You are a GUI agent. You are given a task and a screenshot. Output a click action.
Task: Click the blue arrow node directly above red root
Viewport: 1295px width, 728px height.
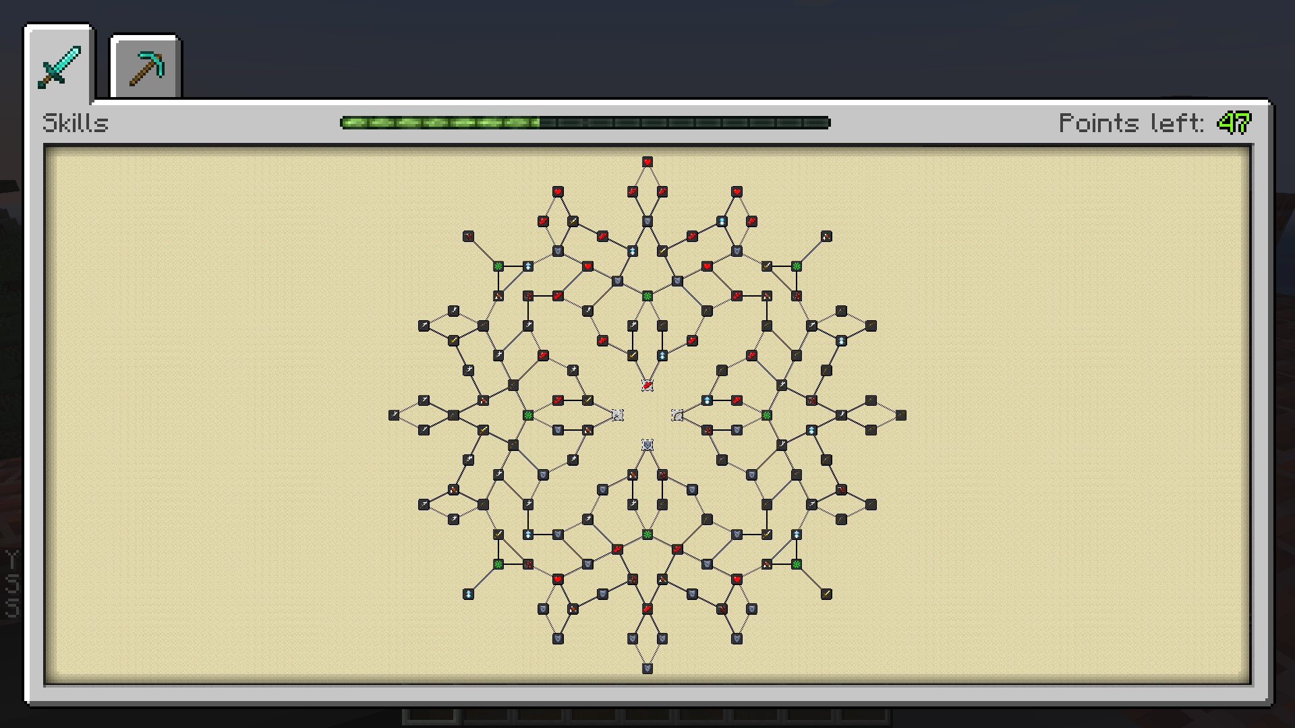(x=662, y=355)
